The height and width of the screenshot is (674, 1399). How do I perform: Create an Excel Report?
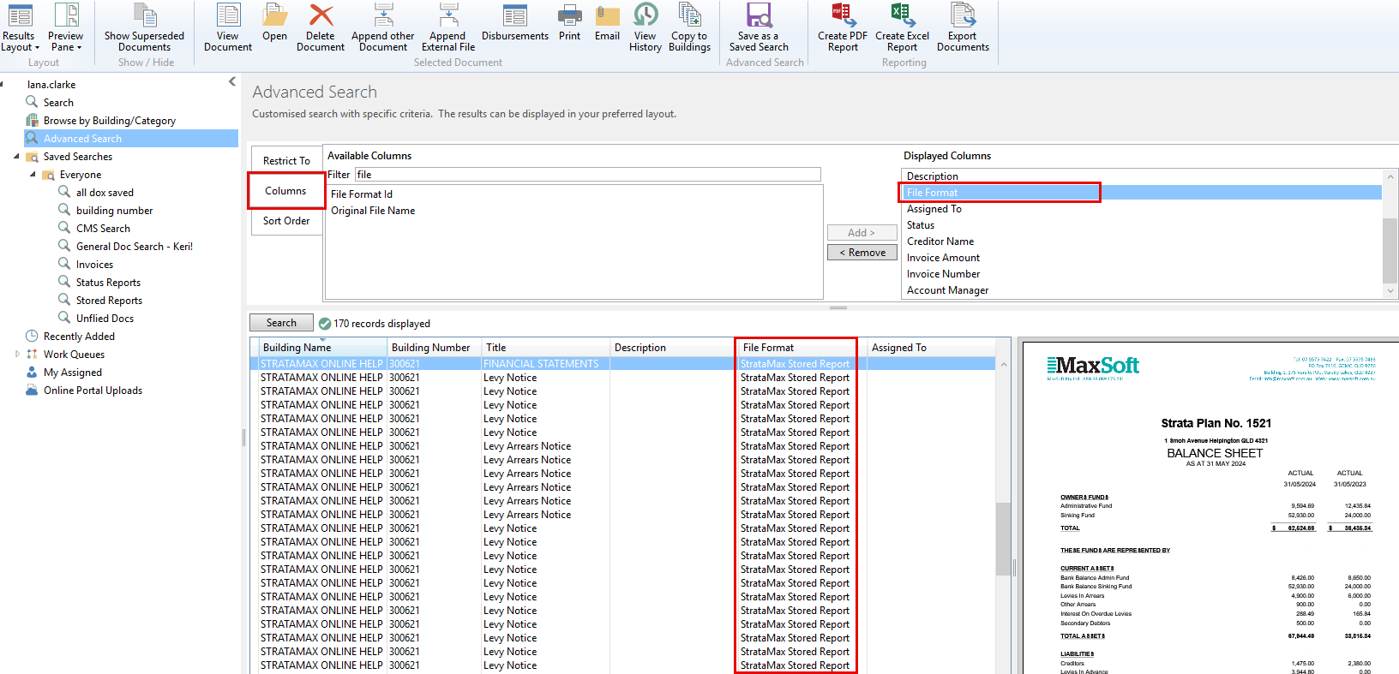902,28
